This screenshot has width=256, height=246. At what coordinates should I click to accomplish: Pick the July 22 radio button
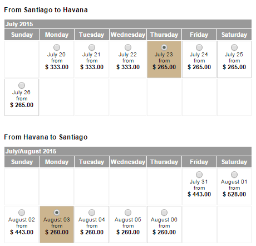pos(128,47)
